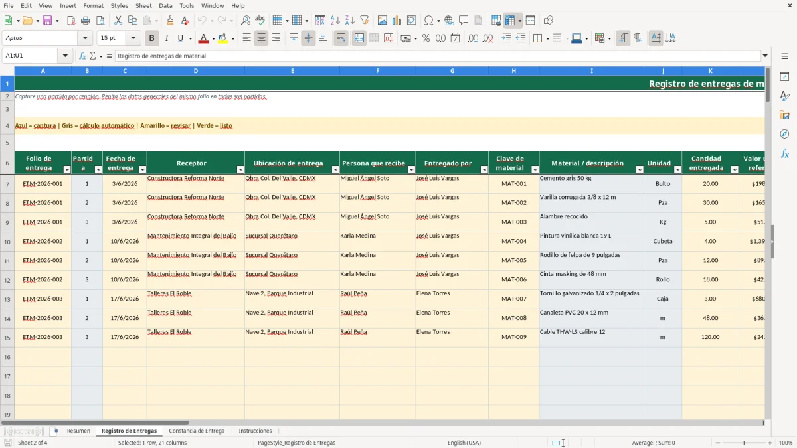Open the font size dropdown
Viewport: 797px width, 448px height.
point(133,38)
